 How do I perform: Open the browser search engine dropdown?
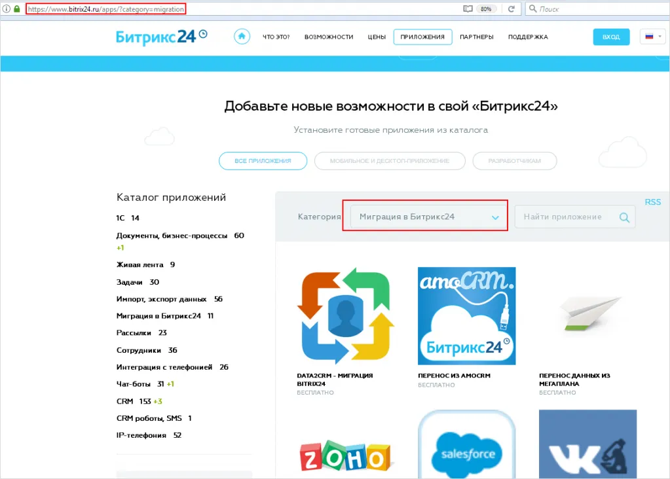(532, 9)
